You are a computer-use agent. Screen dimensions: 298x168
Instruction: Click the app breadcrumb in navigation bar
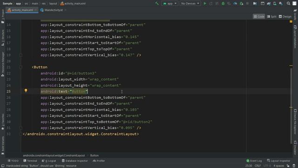point(19,3)
